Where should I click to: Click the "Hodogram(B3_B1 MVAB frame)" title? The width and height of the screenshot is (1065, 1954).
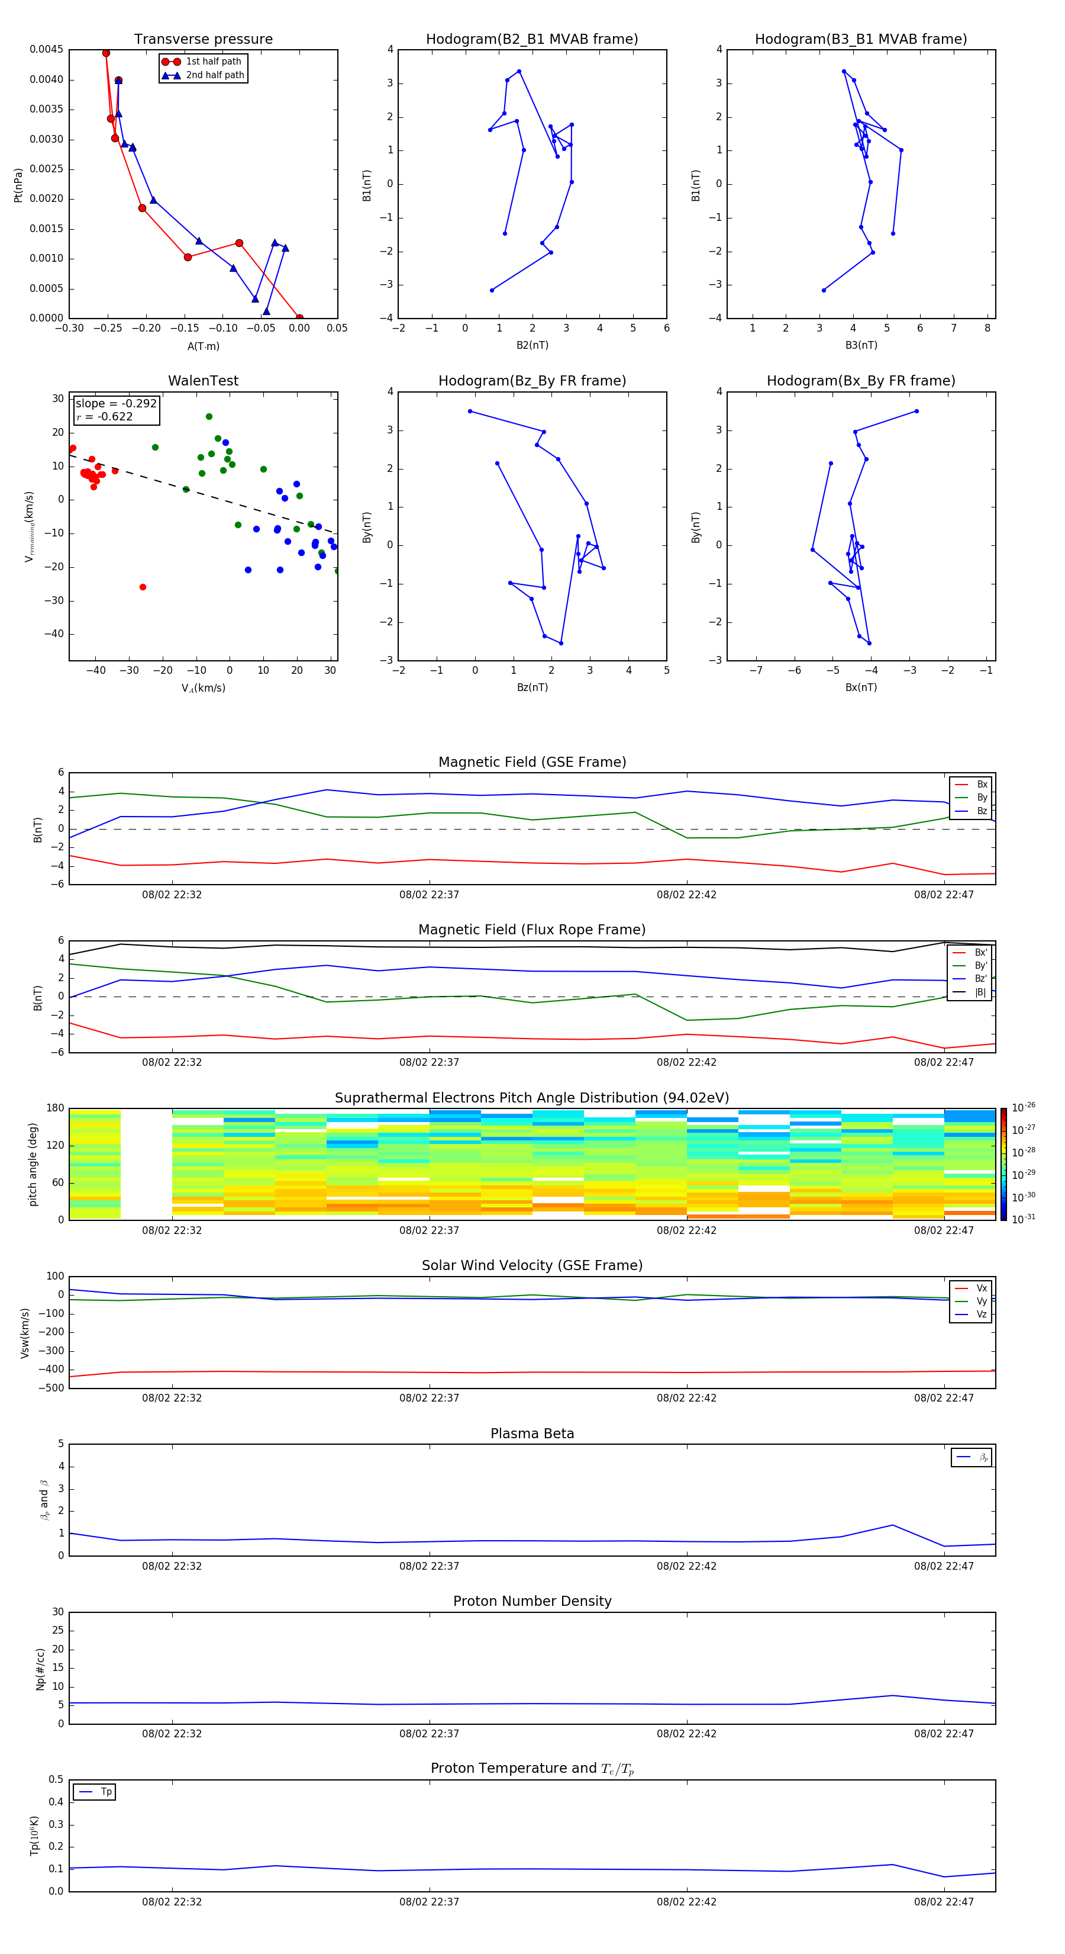pyautogui.click(x=861, y=40)
